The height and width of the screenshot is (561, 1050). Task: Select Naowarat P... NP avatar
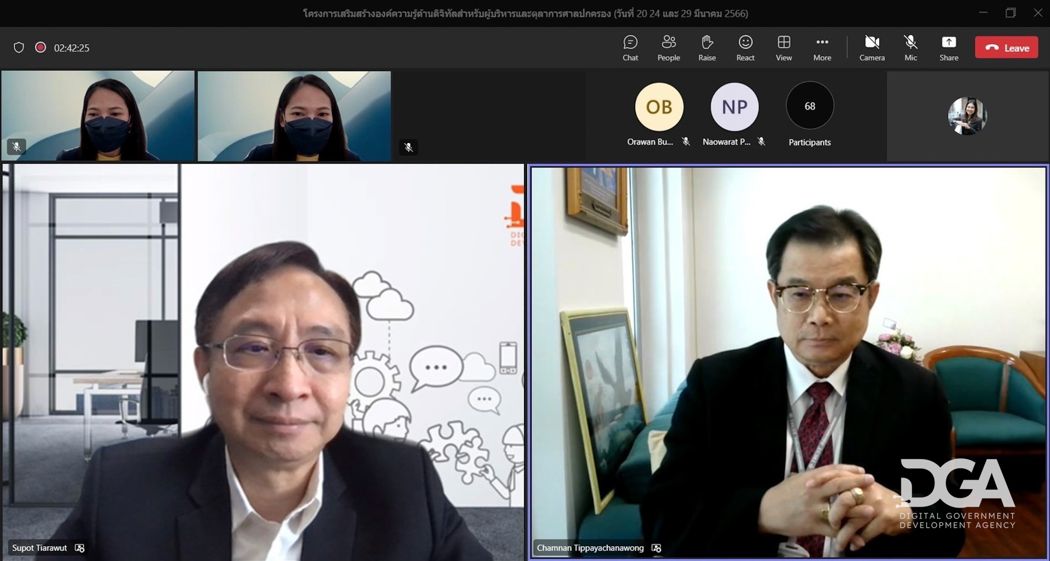click(x=734, y=107)
